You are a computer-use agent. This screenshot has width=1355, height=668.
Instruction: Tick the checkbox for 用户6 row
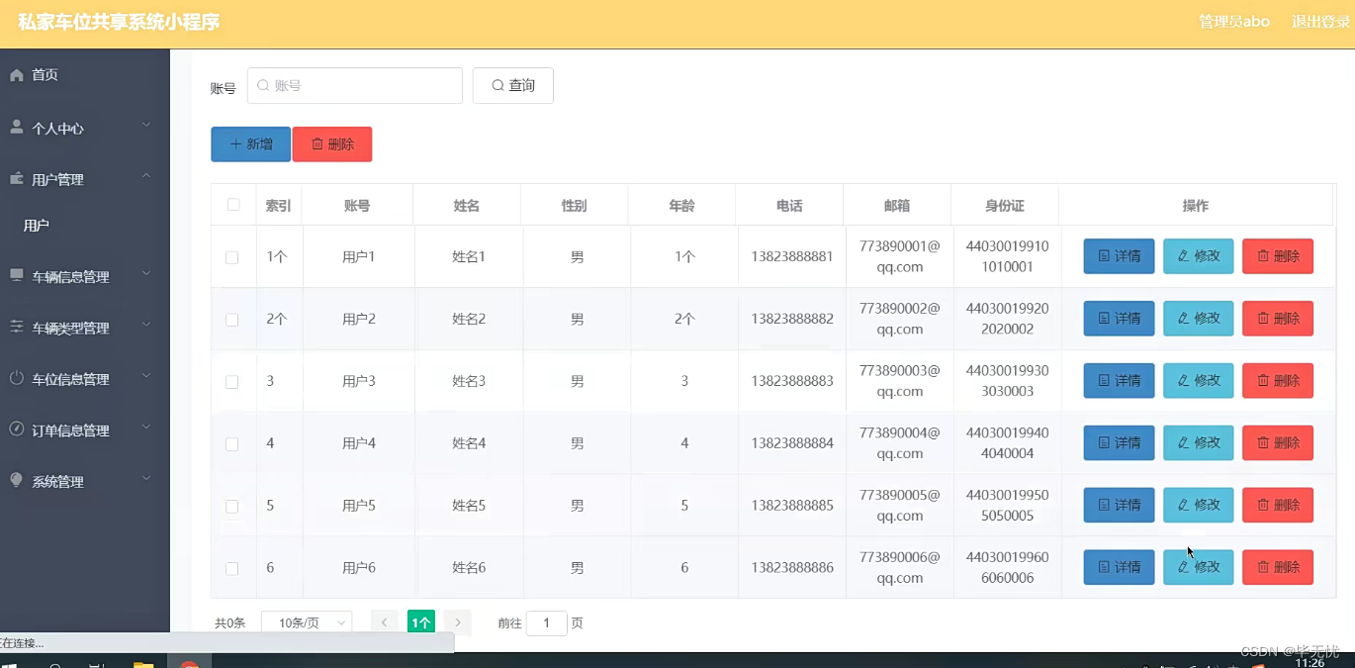232,569
